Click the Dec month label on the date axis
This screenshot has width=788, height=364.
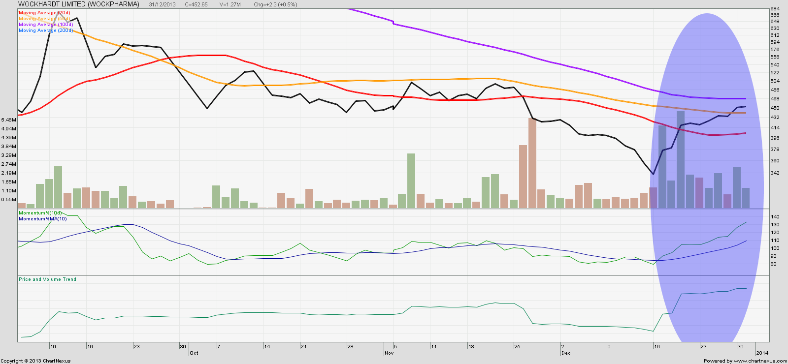coord(566,353)
